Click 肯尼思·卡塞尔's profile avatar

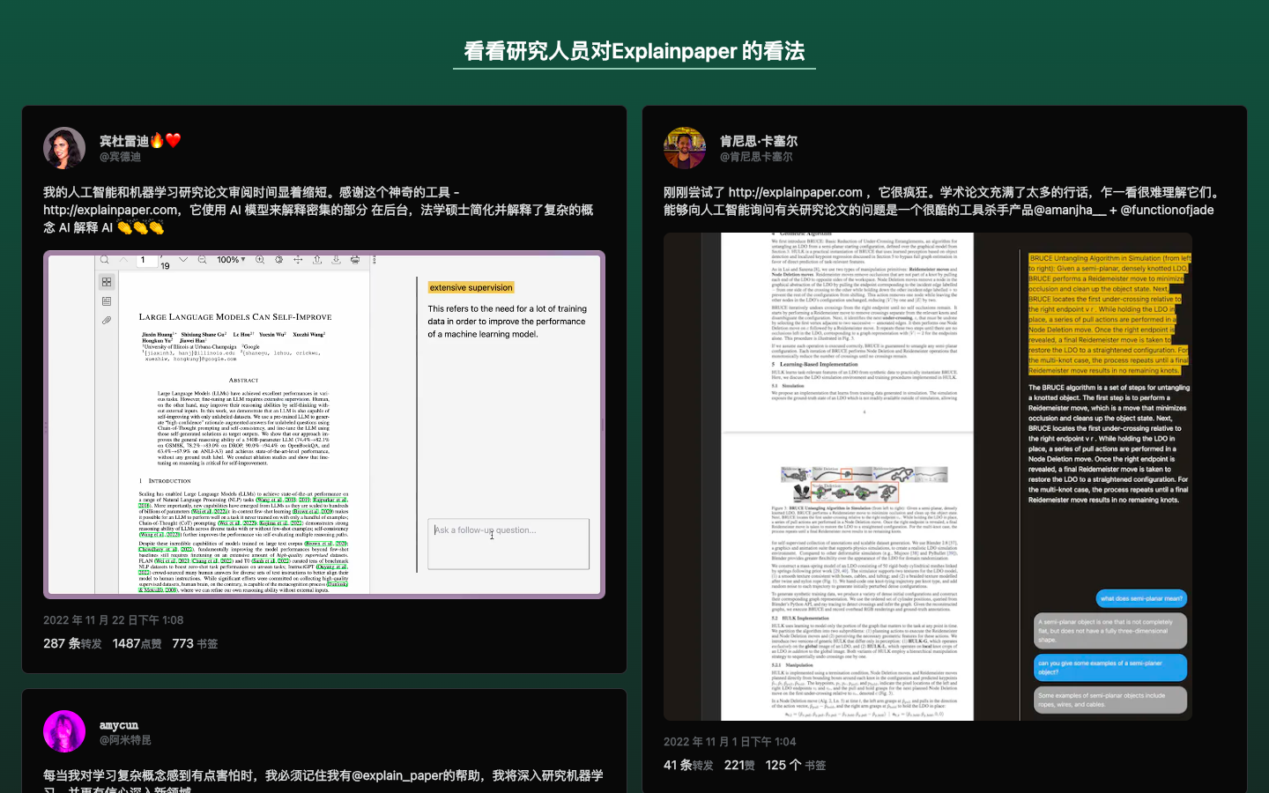685,148
